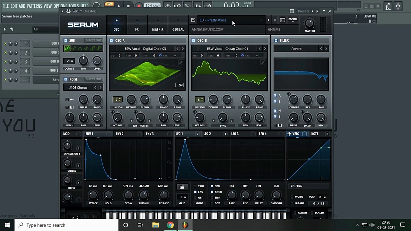This screenshot has height=231, width=411.
Task: Select previous filter type arrow
Action: pos(321,49)
